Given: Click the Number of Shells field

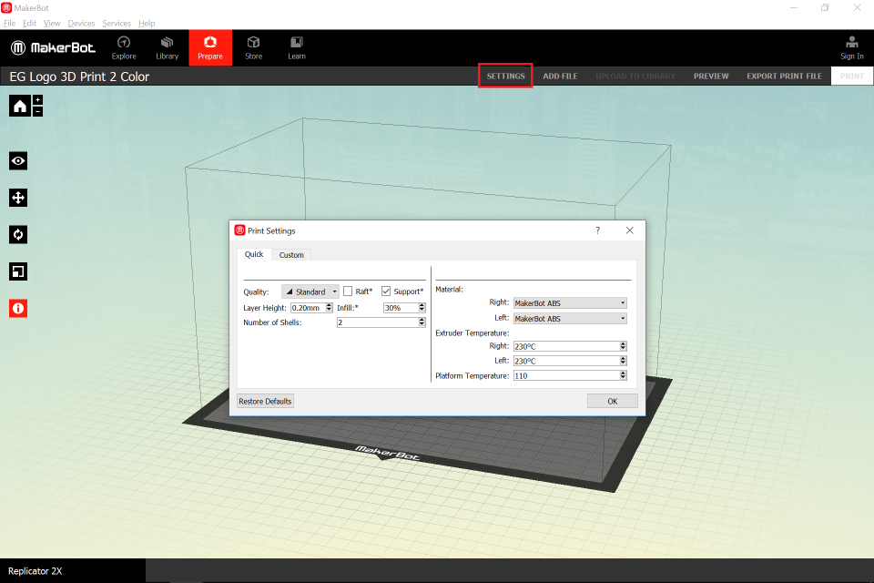Looking at the screenshot, I should pyautogui.click(x=378, y=322).
